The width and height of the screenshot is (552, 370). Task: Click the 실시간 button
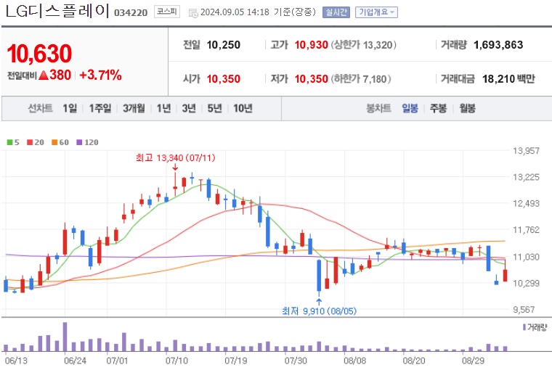[x=336, y=12]
